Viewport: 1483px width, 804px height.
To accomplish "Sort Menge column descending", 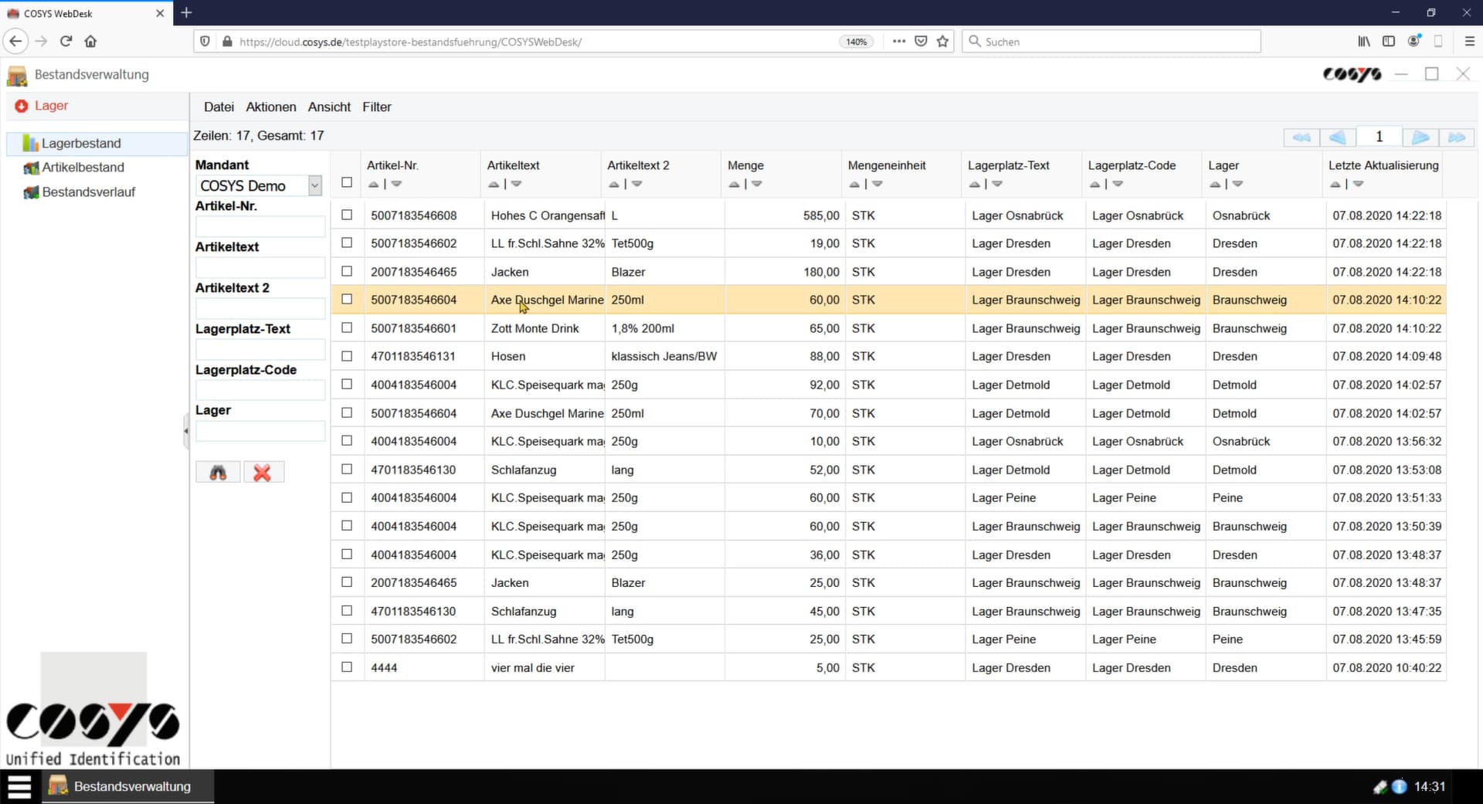I will click(x=757, y=184).
